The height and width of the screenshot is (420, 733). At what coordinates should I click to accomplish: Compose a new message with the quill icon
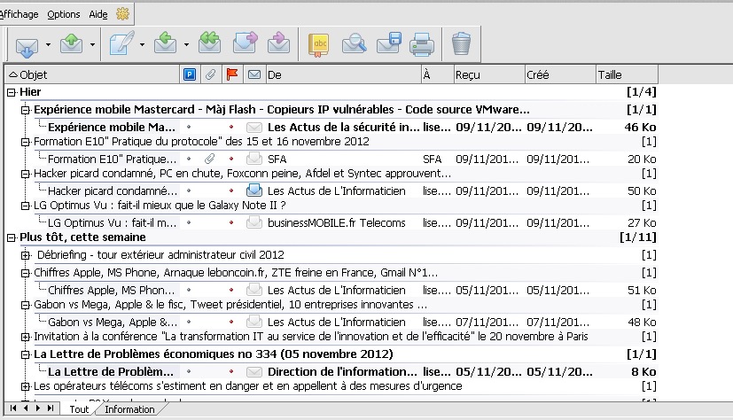(121, 43)
